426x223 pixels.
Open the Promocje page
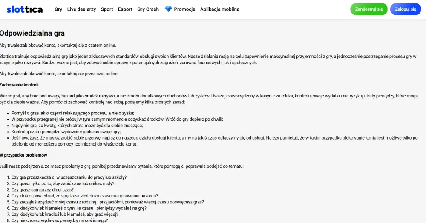[184, 9]
